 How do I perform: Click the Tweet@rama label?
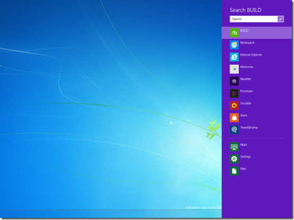[249, 127]
